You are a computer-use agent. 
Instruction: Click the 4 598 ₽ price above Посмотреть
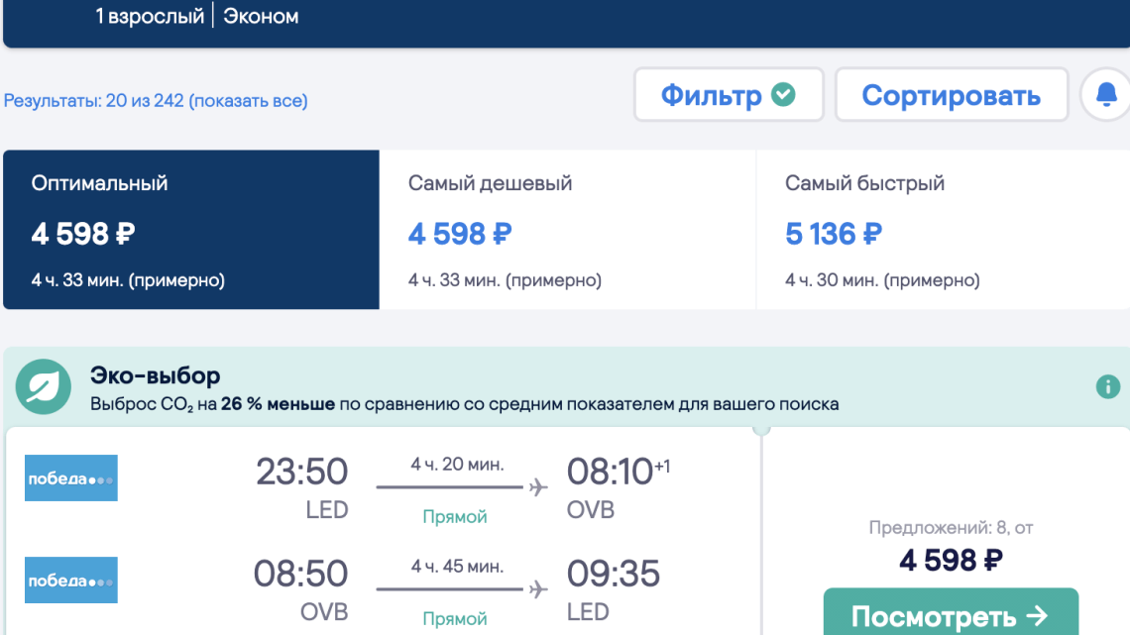(950, 561)
